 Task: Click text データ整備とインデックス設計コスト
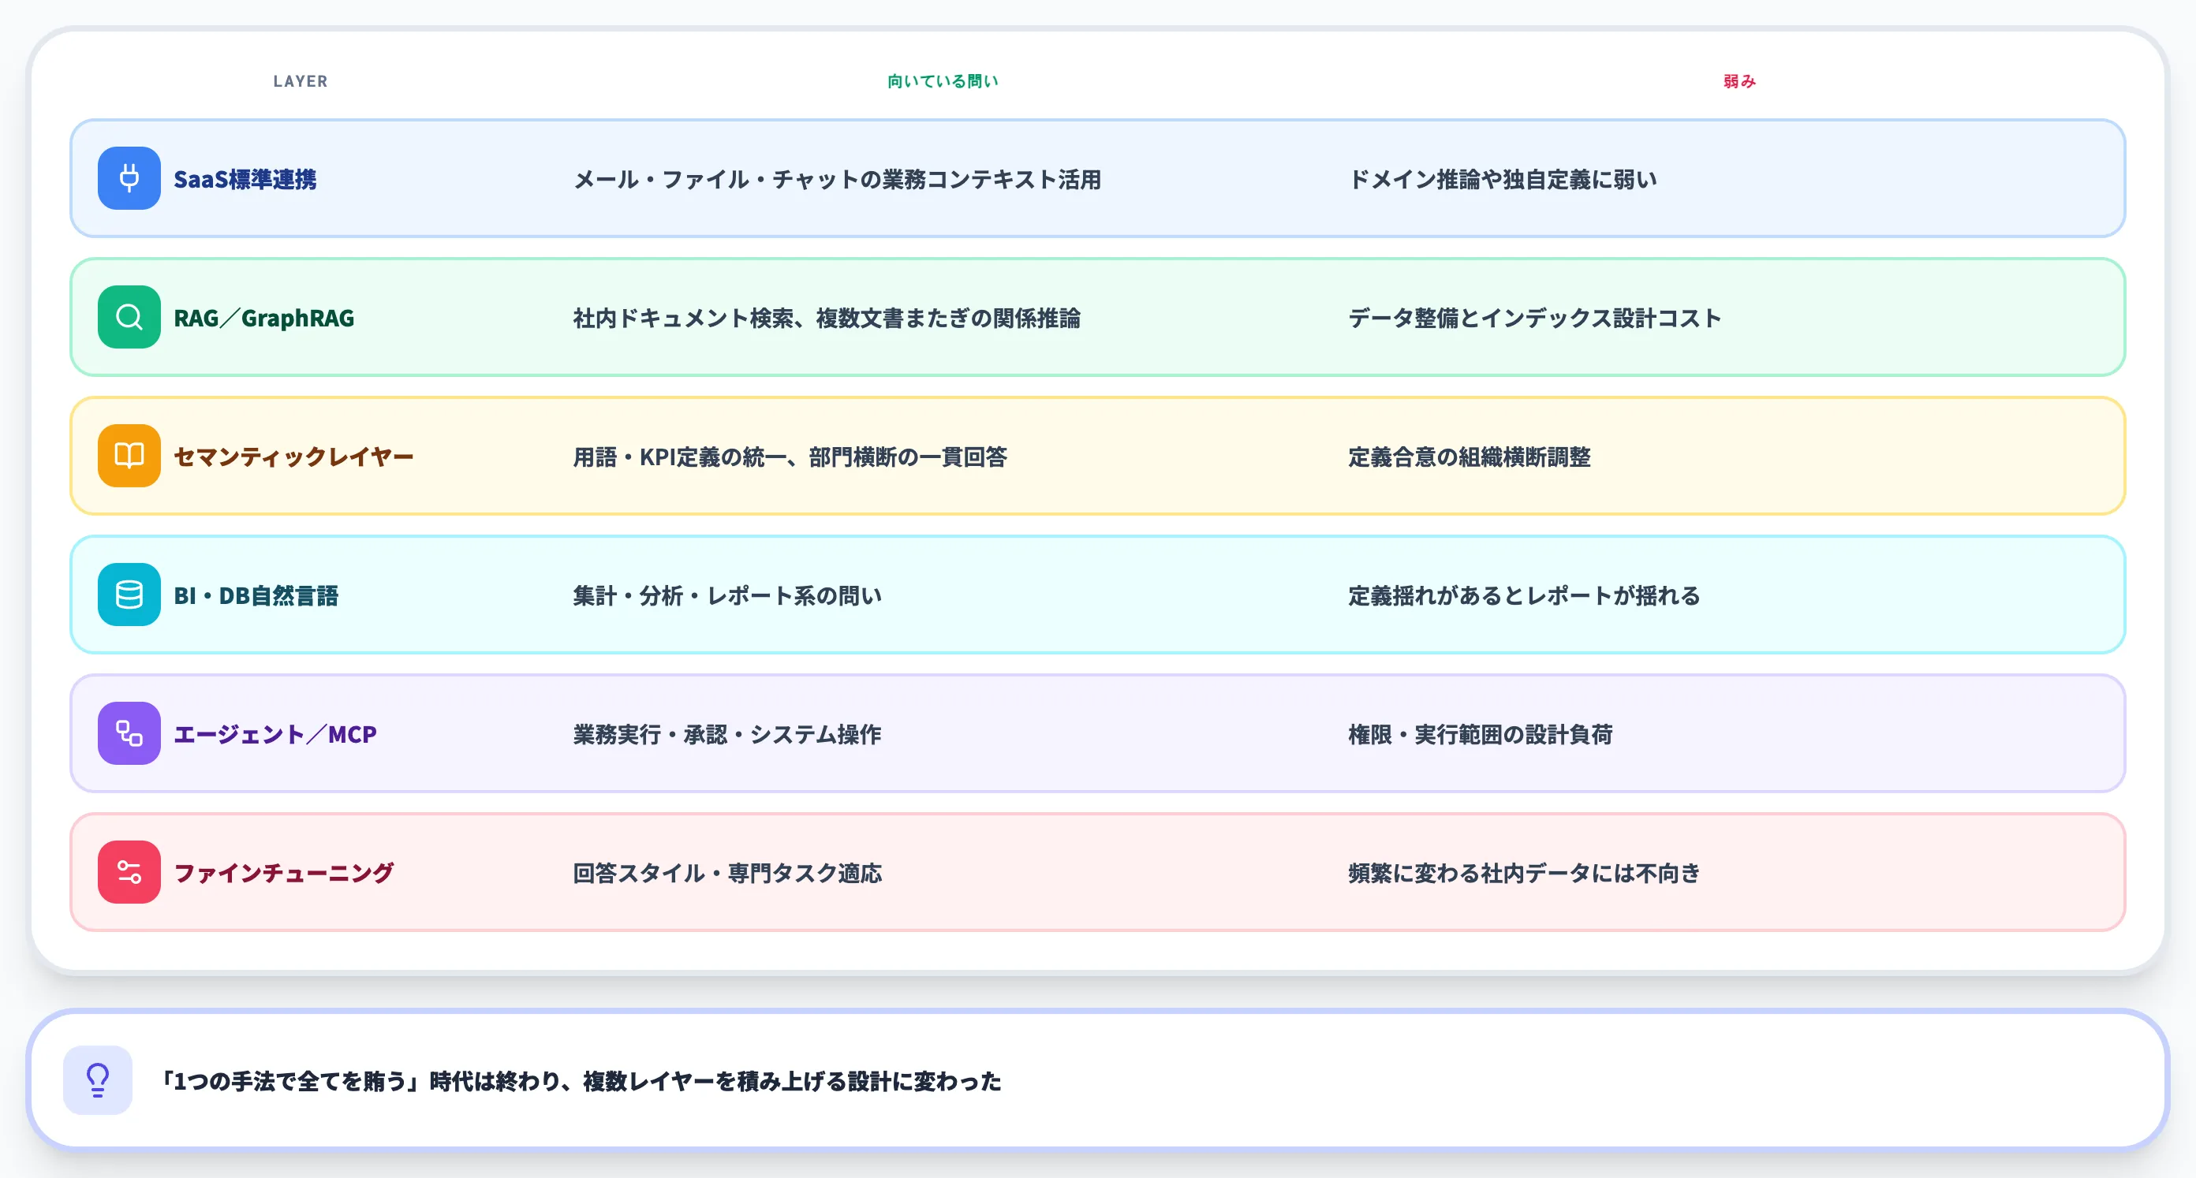pyautogui.click(x=1534, y=318)
